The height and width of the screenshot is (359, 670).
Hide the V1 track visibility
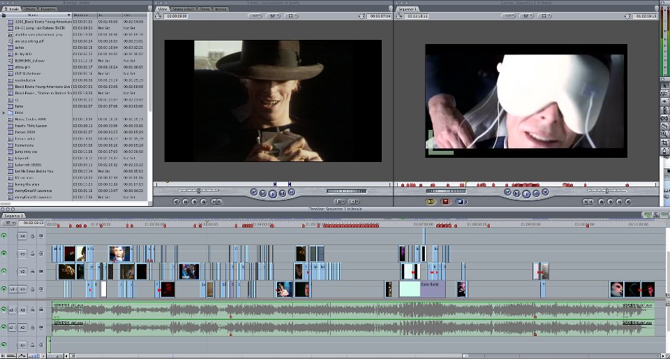point(4,289)
